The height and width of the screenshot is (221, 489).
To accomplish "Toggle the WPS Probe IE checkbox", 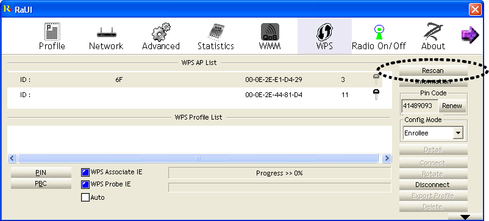I will coord(85,185).
